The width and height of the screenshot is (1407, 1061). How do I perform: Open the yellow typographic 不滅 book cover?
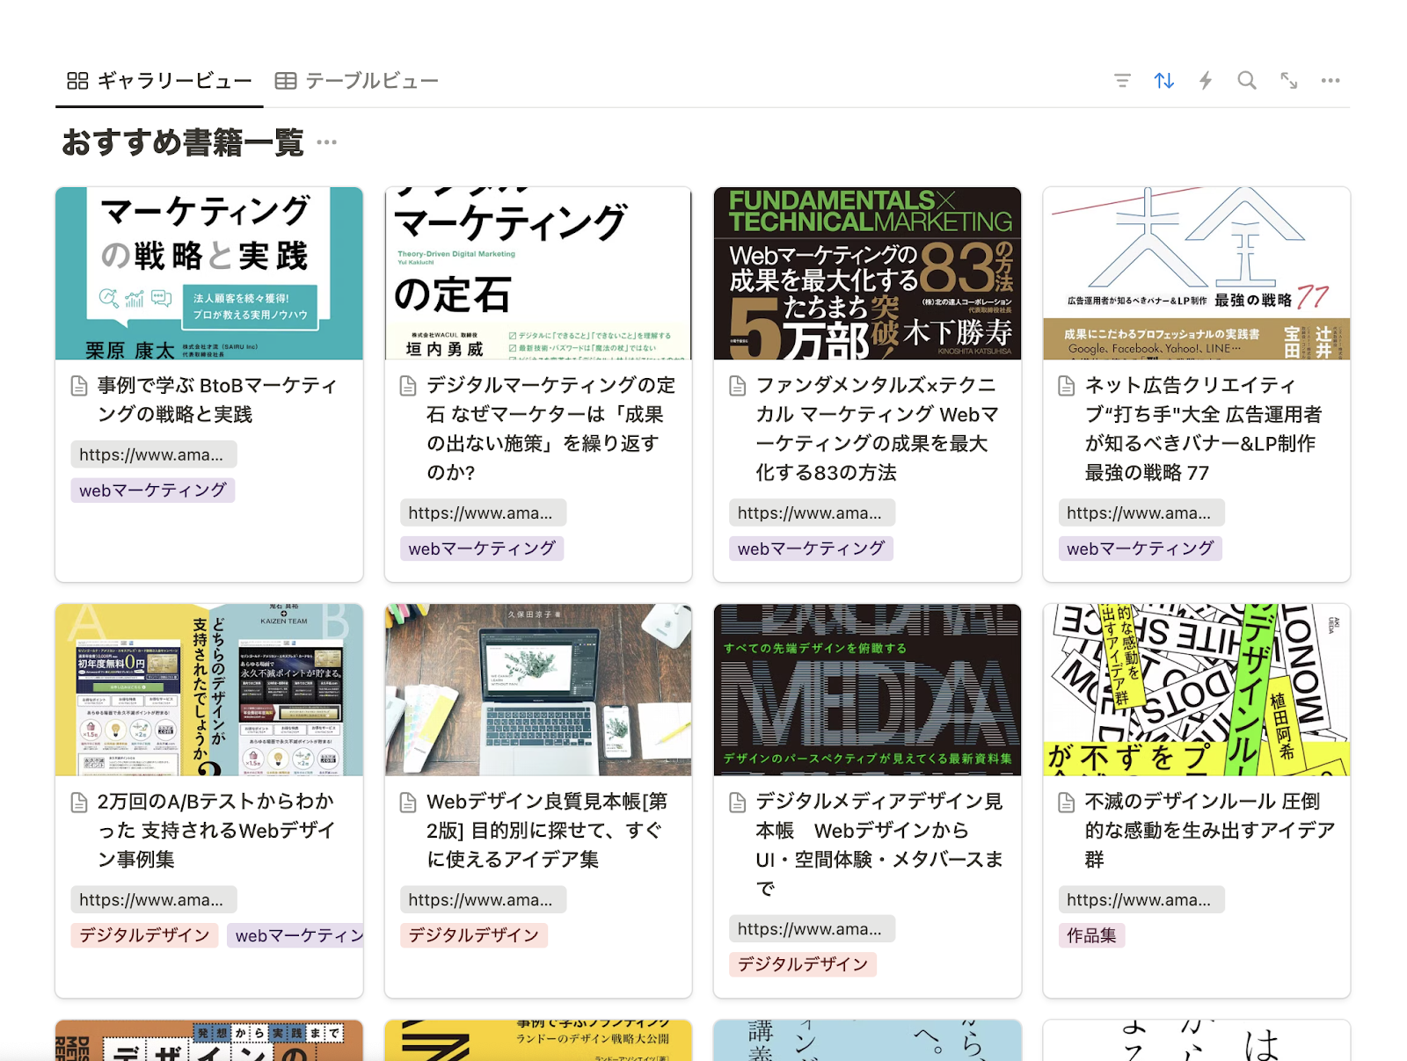(x=1197, y=690)
